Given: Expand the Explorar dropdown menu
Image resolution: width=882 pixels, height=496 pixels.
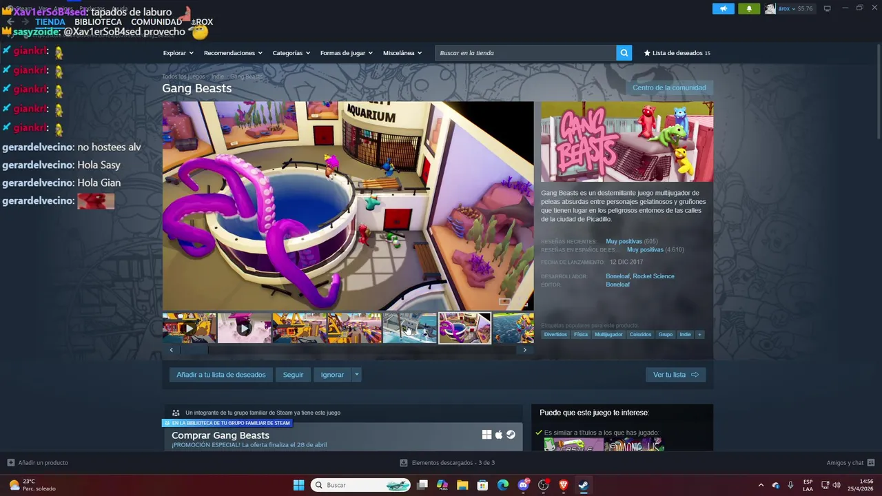Looking at the screenshot, I should (178, 53).
